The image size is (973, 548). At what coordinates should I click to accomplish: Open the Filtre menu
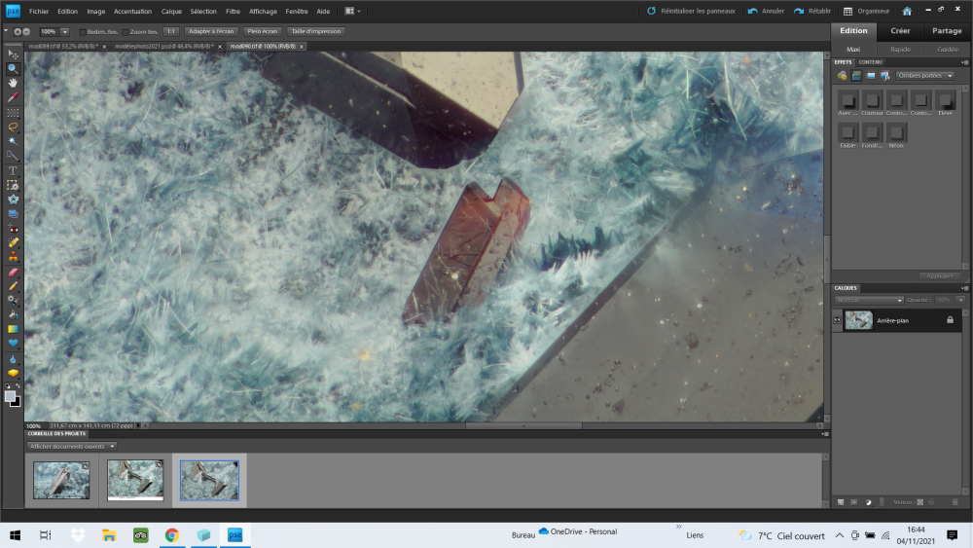pyautogui.click(x=233, y=12)
